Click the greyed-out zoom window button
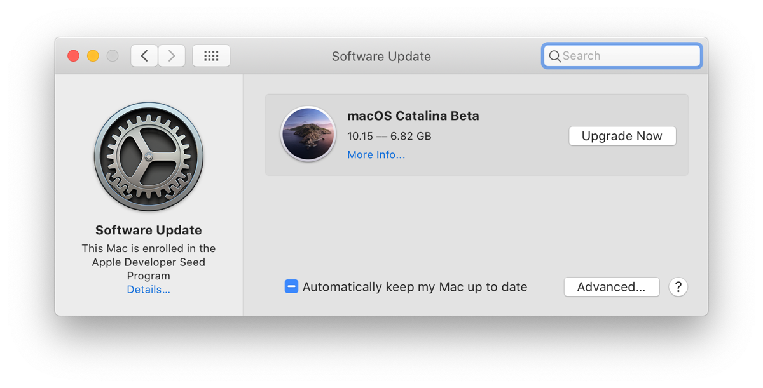This screenshot has height=388, width=763. 113,56
